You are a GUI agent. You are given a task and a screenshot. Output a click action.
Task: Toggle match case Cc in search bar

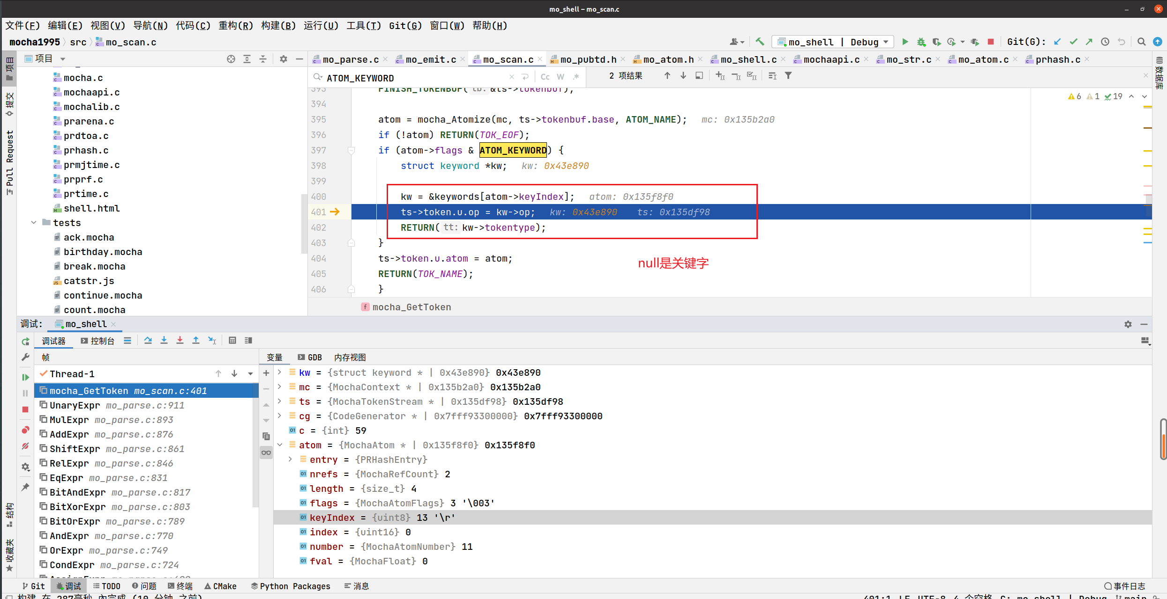(x=545, y=77)
